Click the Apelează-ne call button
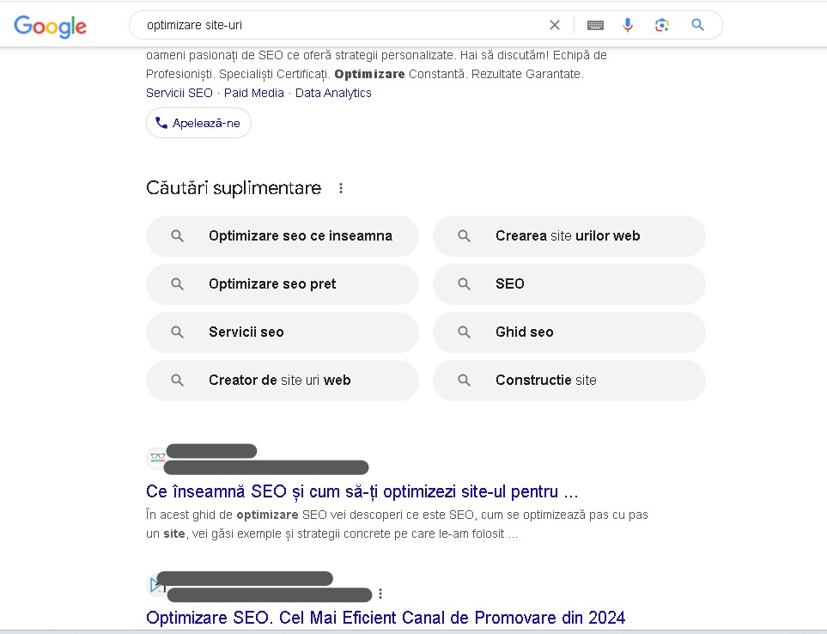The image size is (827, 634). [198, 123]
